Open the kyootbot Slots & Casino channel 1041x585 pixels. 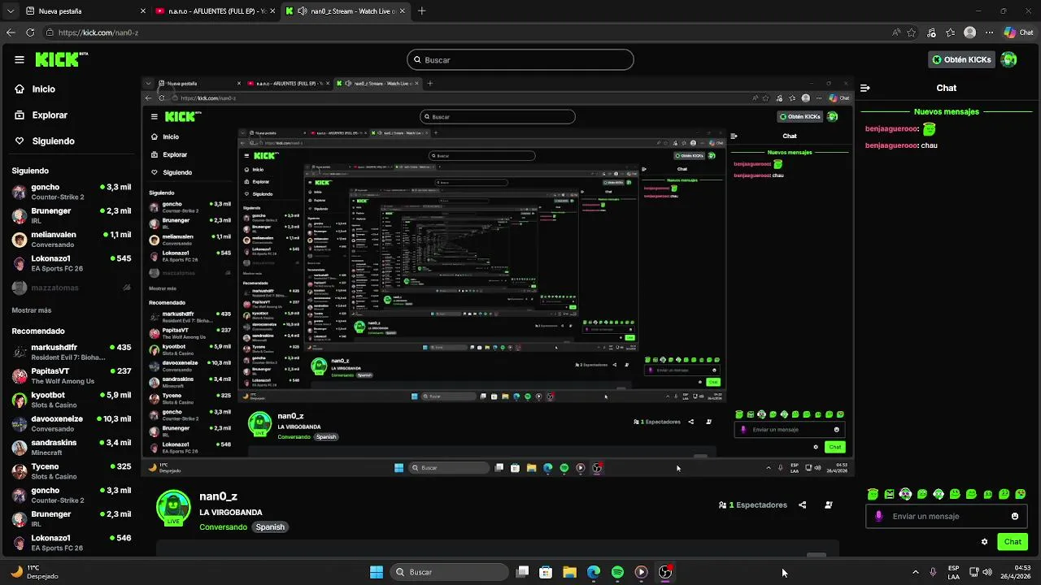coord(72,400)
